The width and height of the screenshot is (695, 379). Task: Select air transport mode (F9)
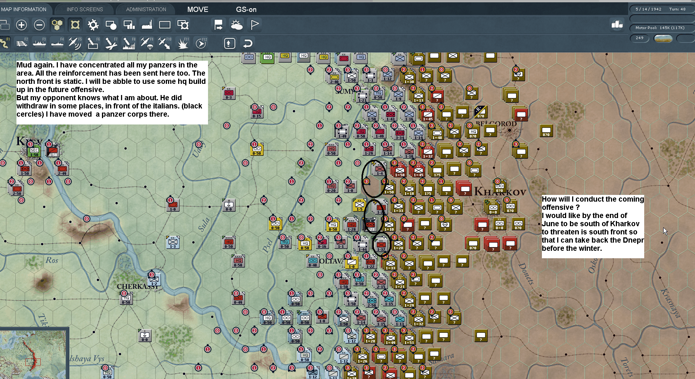(147, 44)
